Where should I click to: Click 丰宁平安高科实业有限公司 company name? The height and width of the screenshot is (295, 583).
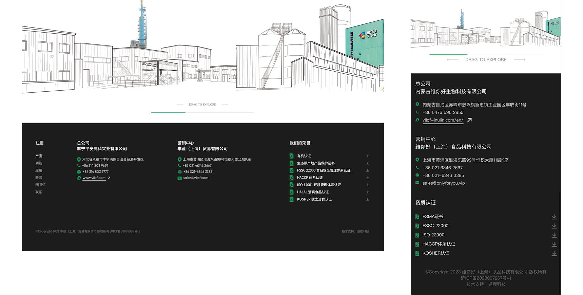102,149
